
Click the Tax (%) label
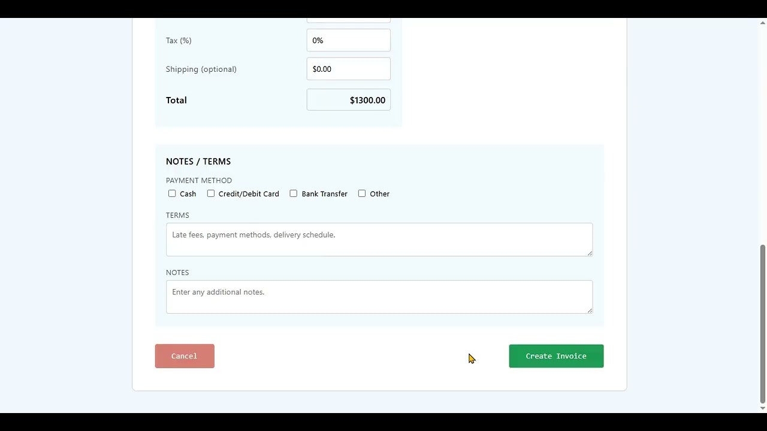[178, 40]
